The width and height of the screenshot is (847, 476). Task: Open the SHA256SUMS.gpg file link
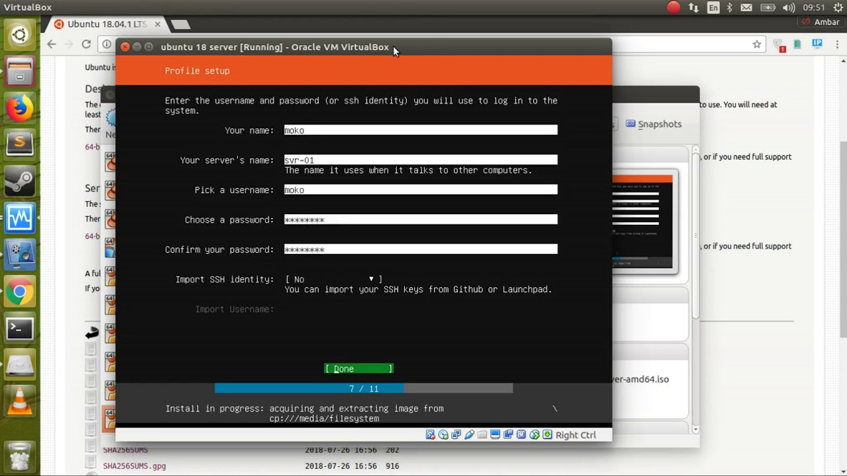pyautogui.click(x=134, y=466)
